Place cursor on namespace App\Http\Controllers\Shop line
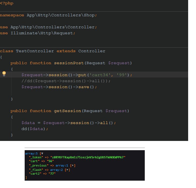The width and height of the screenshot is (196, 188). 48,15
